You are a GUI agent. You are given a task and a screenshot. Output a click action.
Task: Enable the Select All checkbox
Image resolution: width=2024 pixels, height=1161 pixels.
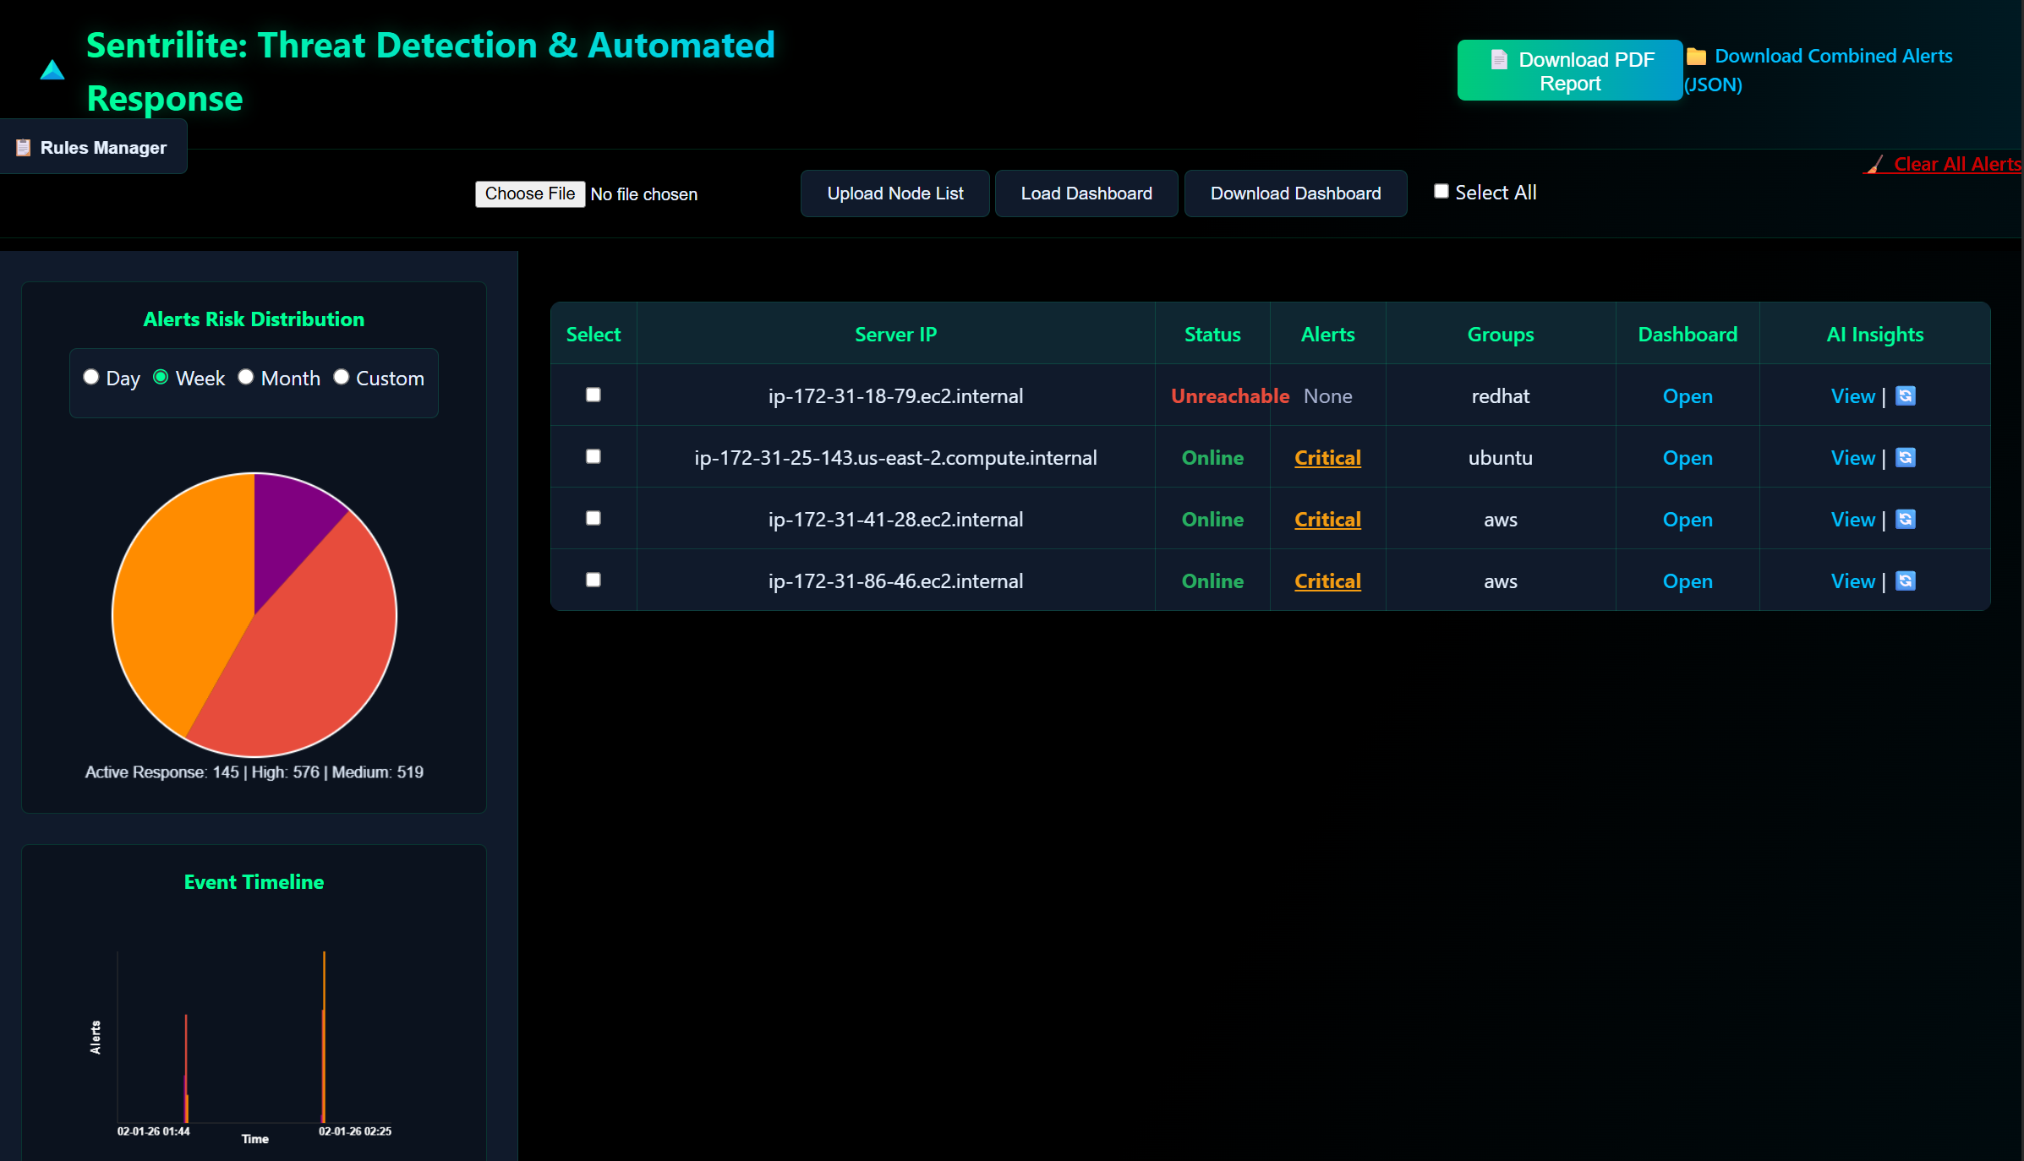[1440, 191]
